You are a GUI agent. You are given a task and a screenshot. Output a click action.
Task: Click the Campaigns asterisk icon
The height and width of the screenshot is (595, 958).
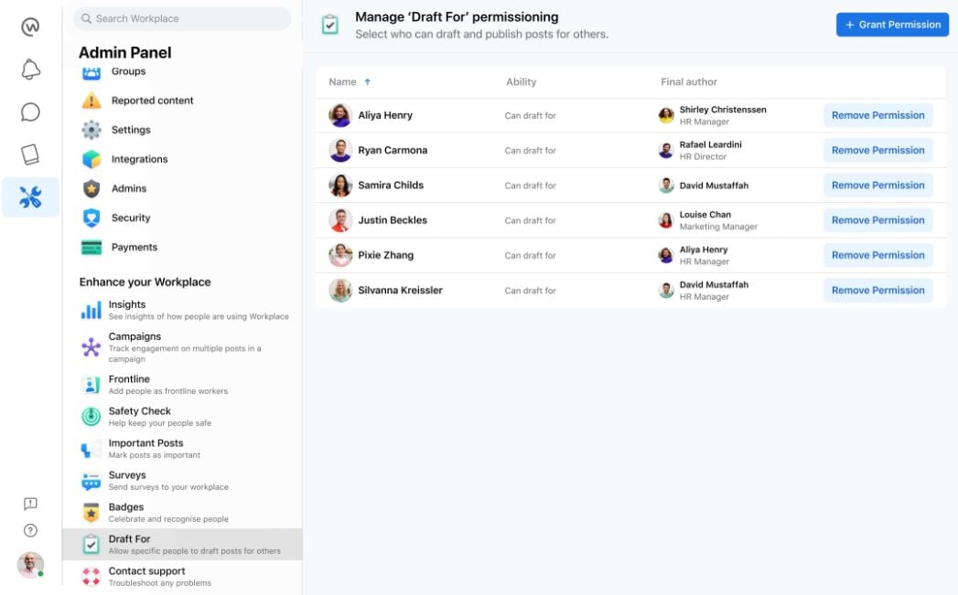coord(91,347)
